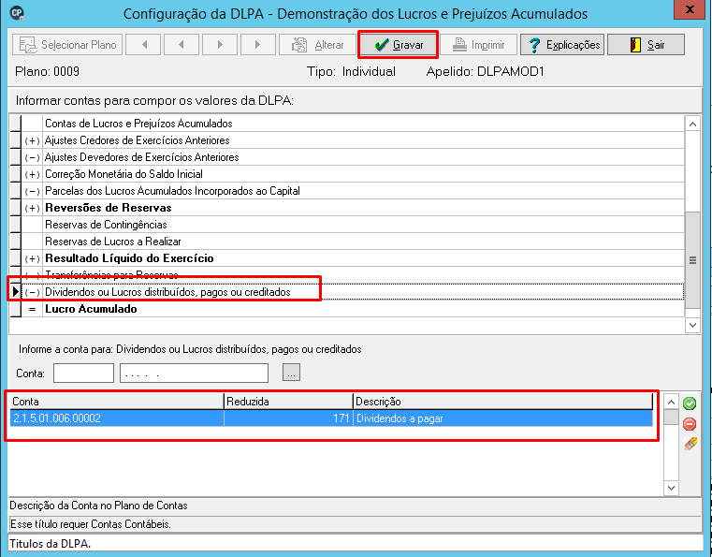Clear accounts with the eraser icon
The height and width of the screenshot is (557, 712).
(x=690, y=444)
